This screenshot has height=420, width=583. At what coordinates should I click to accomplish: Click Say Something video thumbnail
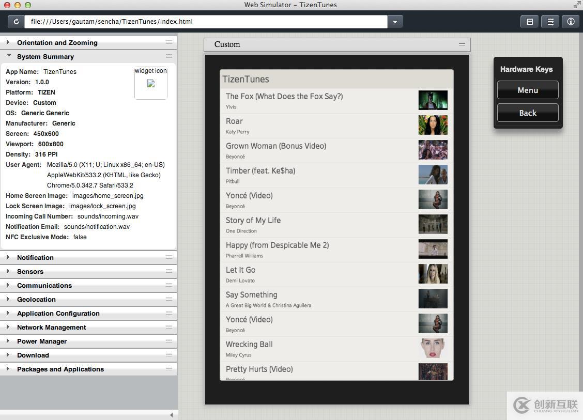[x=433, y=299]
